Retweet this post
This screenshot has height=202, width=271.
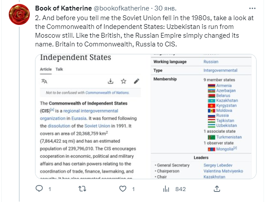pyautogui.click(x=81, y=189)
